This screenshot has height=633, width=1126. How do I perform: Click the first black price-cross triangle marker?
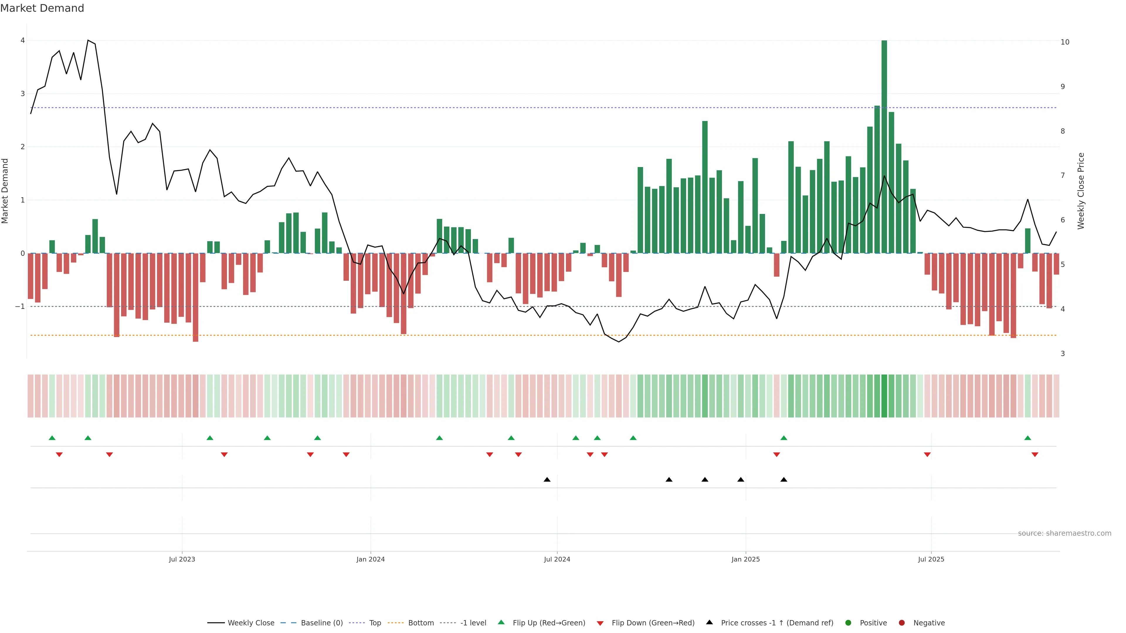(547, 480)
